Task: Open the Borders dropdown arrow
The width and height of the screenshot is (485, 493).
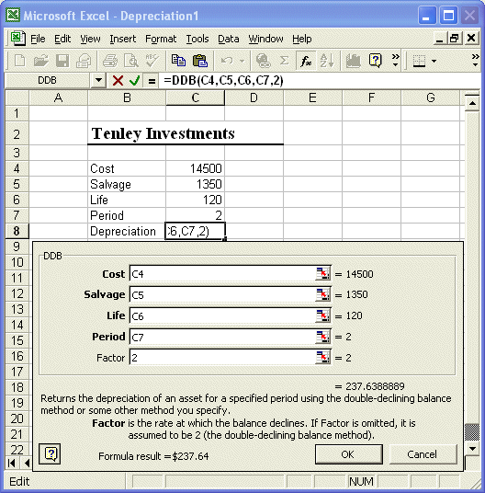Action: click(434, 61)
